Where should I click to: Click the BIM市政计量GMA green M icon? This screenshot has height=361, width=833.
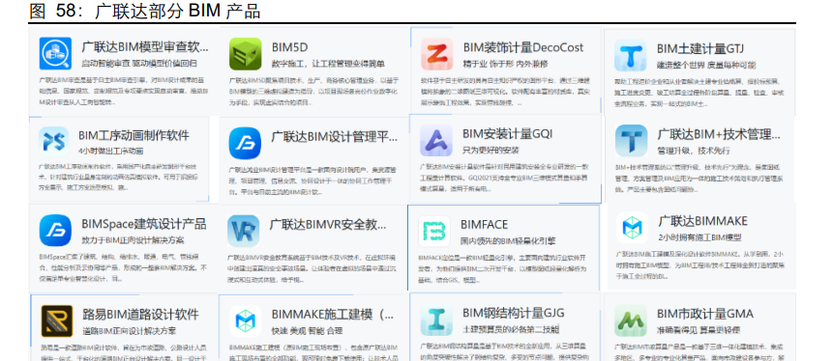click(x=631, y=320)
